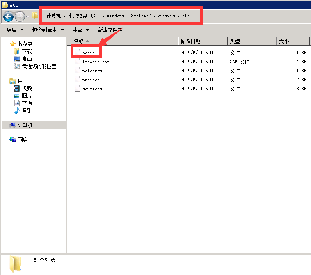
Task: Click the 收藏夹 star icon
Action: (12, 44)
